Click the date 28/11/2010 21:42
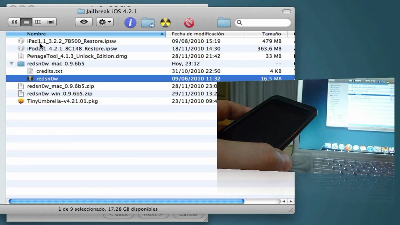Viewport: 400px width, 225px height. pos(196,56)
